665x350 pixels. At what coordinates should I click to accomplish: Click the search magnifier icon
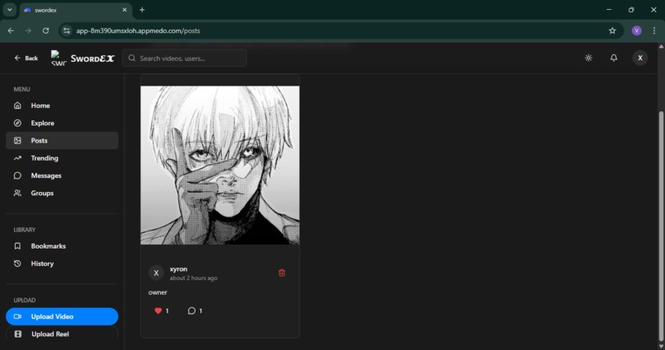tap(132, 58)
